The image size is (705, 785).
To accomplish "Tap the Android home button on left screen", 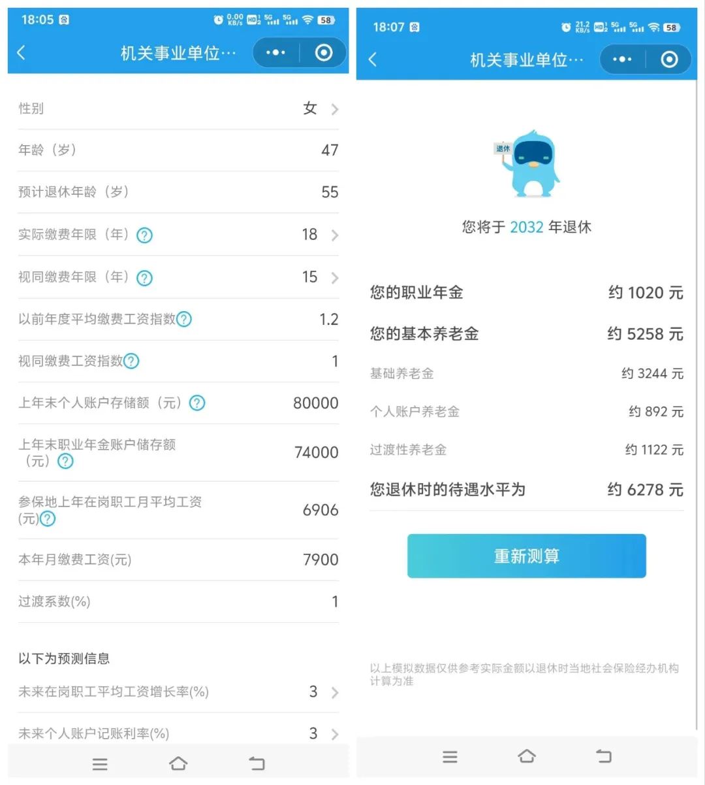I will (178, 763).
